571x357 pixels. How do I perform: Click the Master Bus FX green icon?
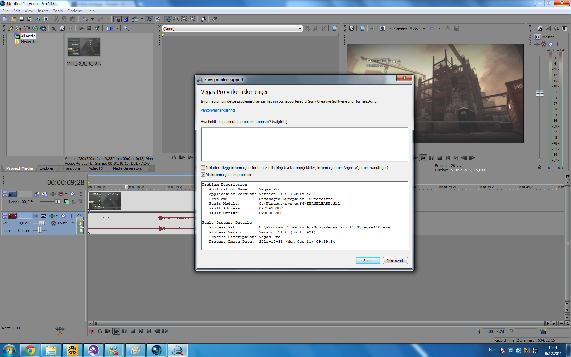point(537,44)
